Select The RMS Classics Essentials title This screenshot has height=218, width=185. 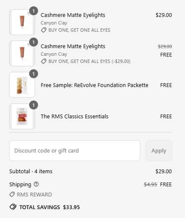click(74, 116)
